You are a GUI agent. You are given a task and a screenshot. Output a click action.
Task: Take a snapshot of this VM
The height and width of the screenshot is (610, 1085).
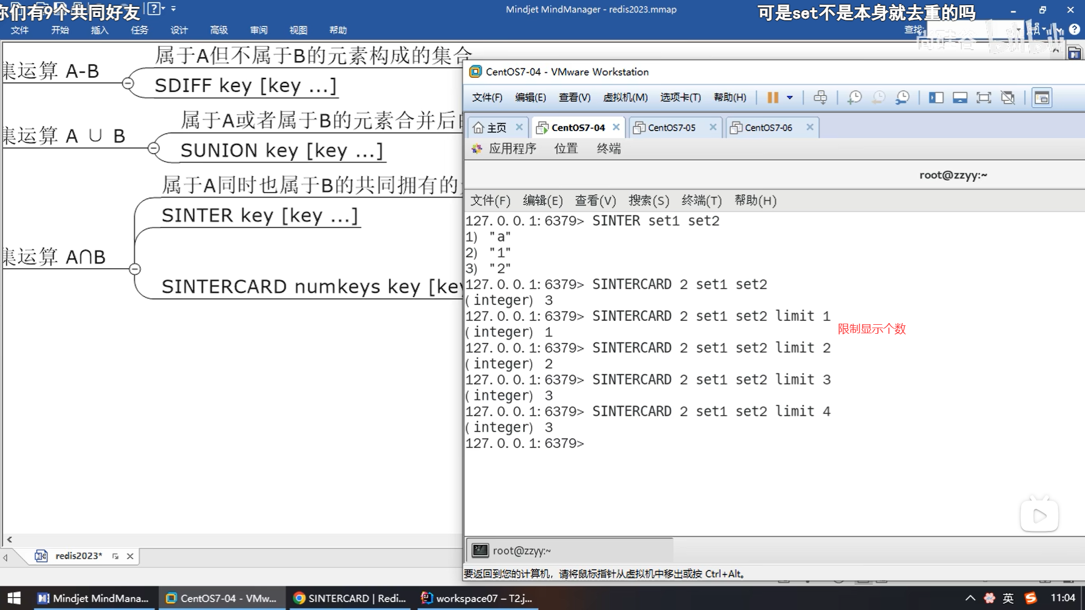pyautogui.click(x=854, y=98)
